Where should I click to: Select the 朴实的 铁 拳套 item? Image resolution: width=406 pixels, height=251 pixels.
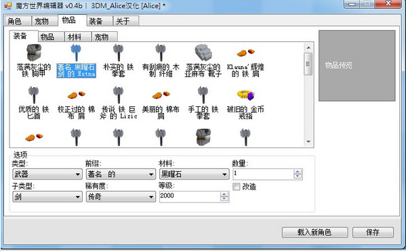(x=119, y=61)
